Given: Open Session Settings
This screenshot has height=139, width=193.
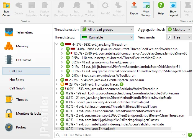Looking at the screenshot, I should pyautogui.click(x=44, y=10).
